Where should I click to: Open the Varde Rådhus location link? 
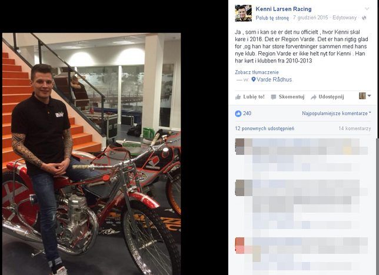(274, 79)
